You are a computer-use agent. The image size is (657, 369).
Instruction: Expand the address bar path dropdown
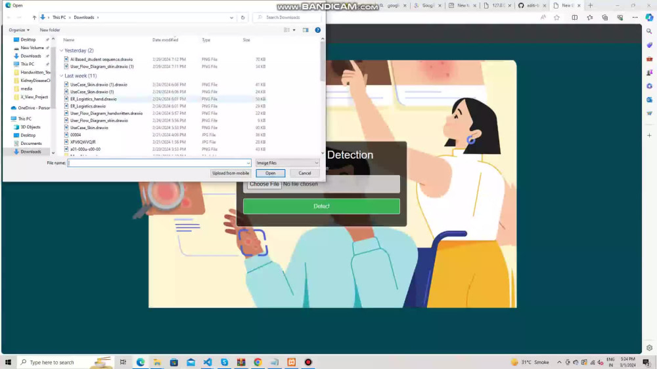[x=231, y=18]
